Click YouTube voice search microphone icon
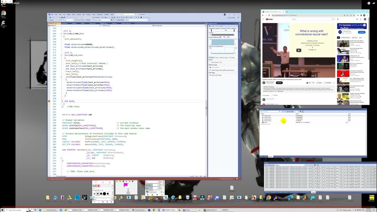The image size is (377, 212). click(x=338, y=19)
